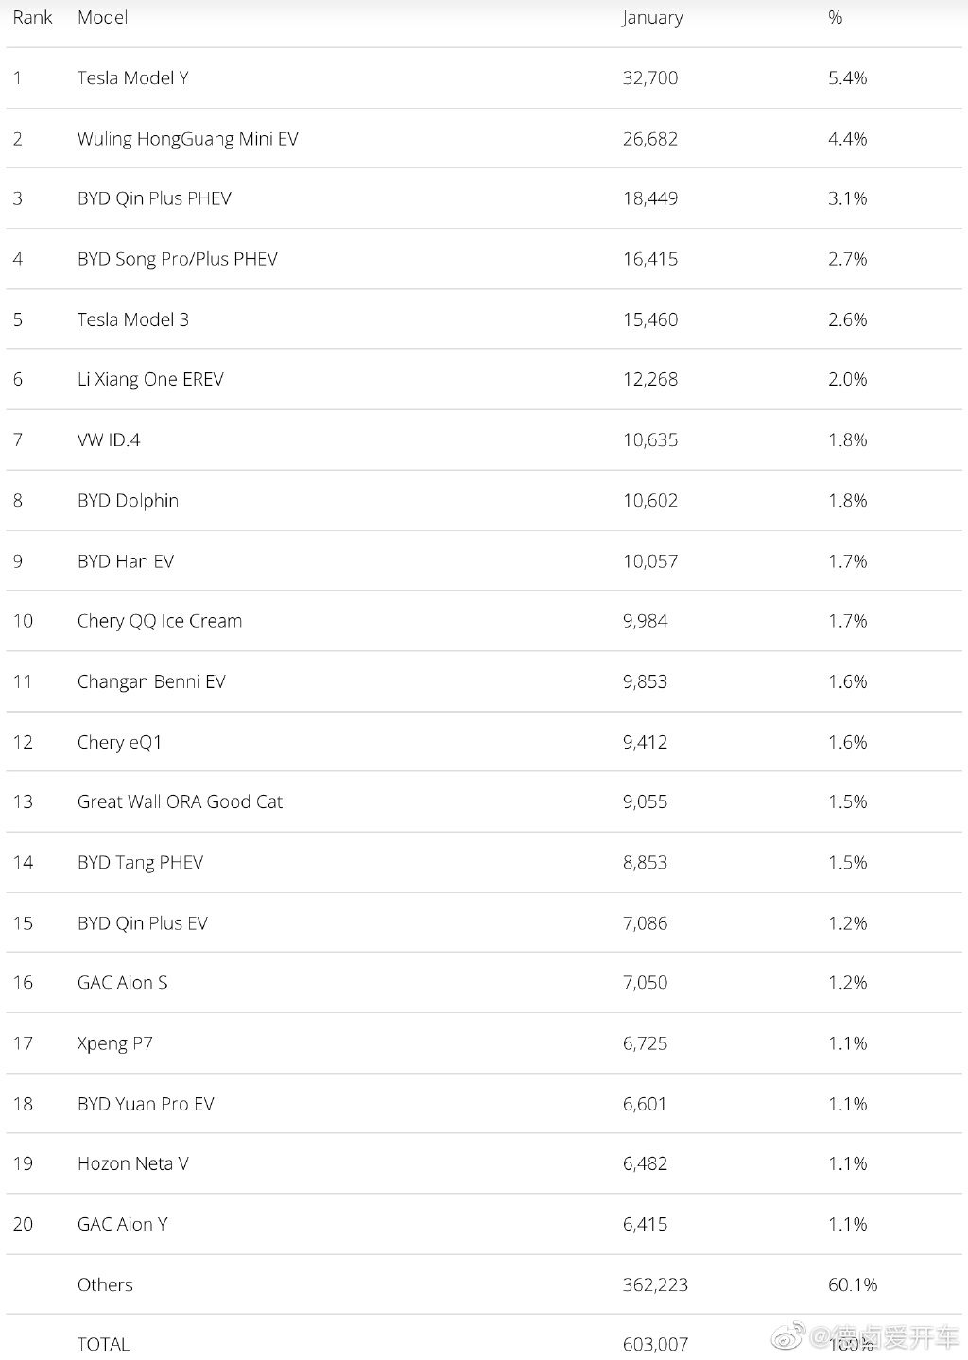Click the Hozon Neta V model name
Image resolution: width=968 pixels, height=1360 pixels.
pos(132,1163)
